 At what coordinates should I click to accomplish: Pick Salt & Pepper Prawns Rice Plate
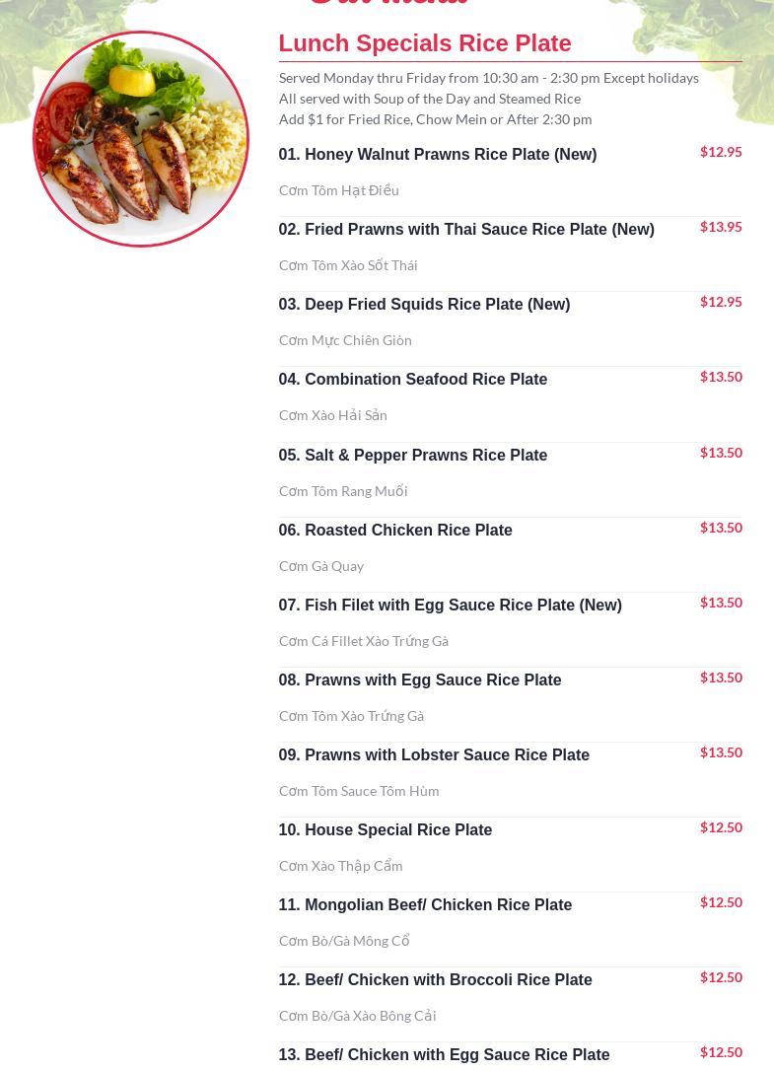pos(413,455)
